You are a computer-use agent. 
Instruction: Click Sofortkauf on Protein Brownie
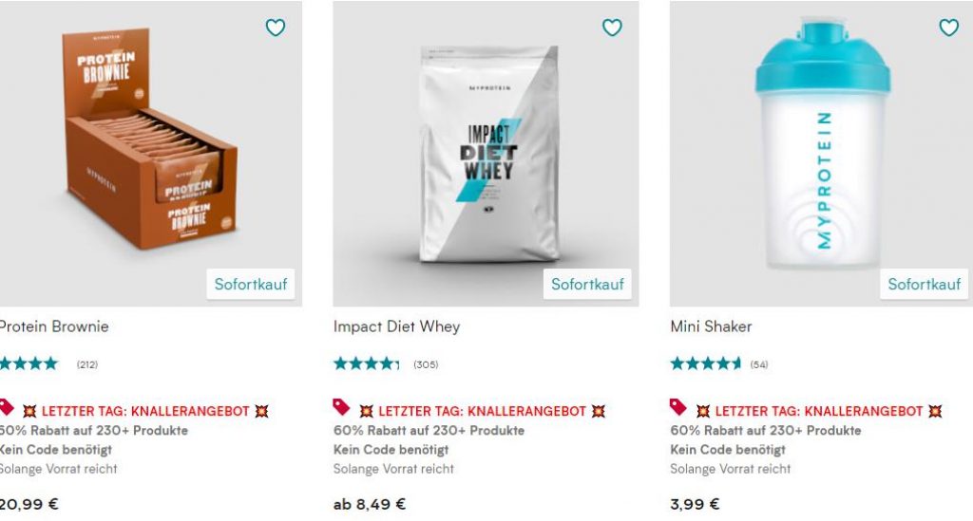click(x=251, y=285)
